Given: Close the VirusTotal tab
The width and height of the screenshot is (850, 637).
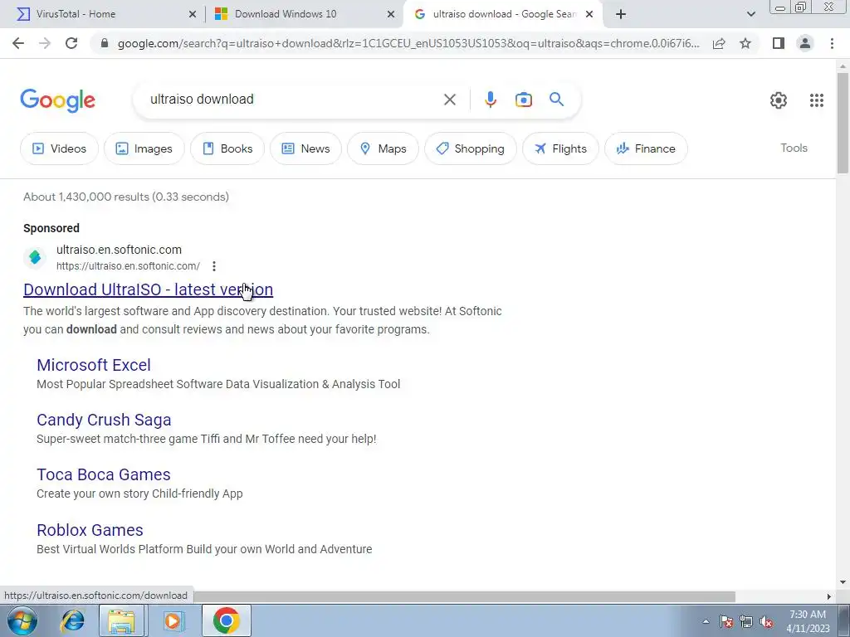Looking at the screenshot, I should point(192,14).
